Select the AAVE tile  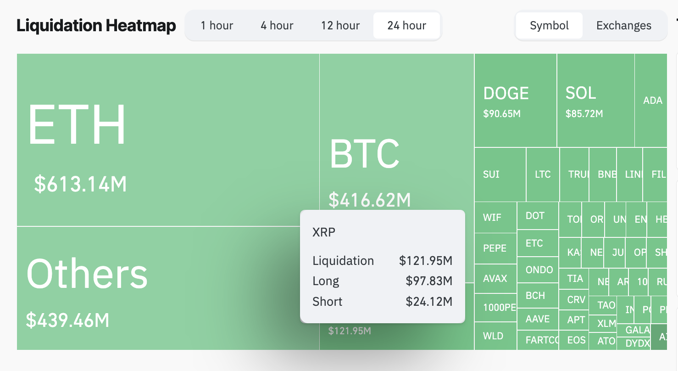click(538, 319)
